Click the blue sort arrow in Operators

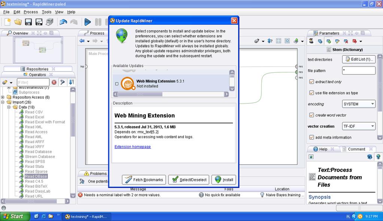click(x=72, y=82)
